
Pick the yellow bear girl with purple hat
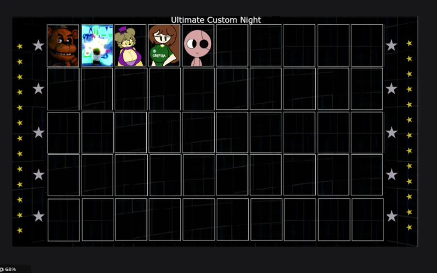tap(131, 46)
